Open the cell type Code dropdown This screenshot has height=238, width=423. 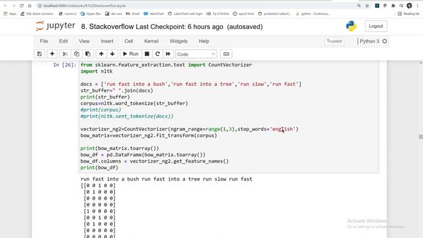(x=196, y=54)
